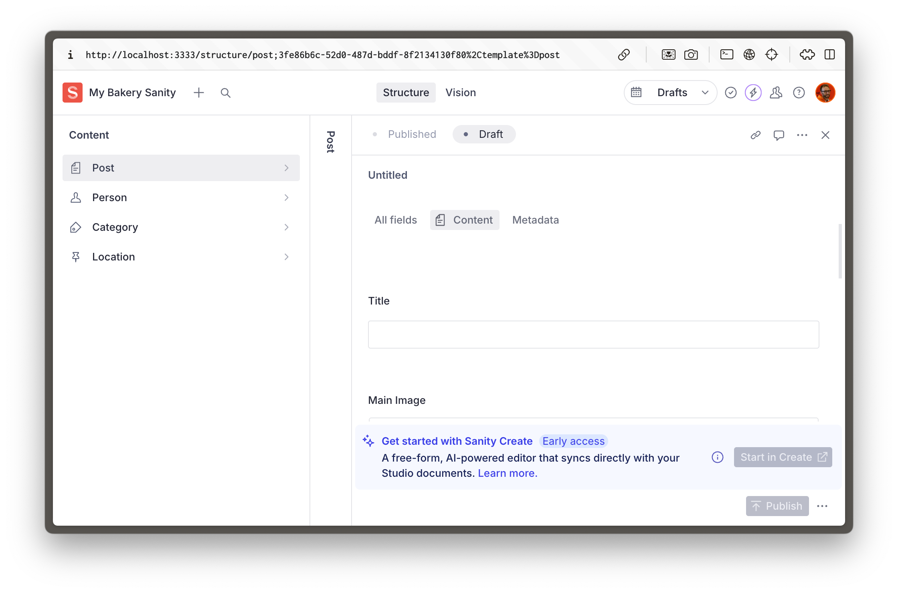This screenshot has width=898, height=593.
Task: Switch to the Vision tool tab
Action: pos(461,93)
